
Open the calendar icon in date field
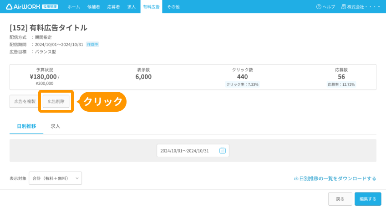point(222,150)
